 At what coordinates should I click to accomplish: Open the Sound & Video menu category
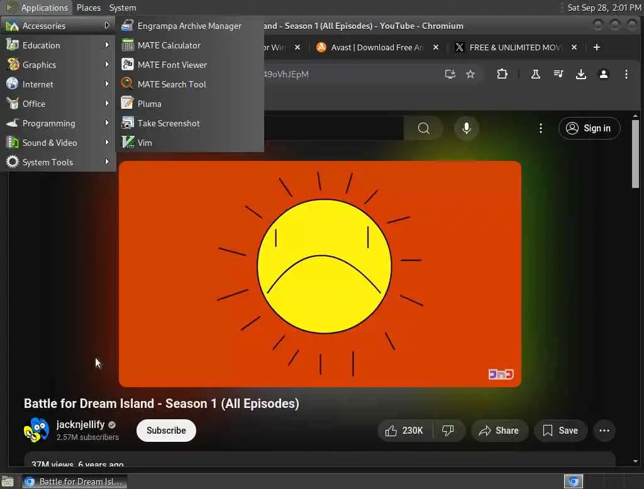[58, 143]
